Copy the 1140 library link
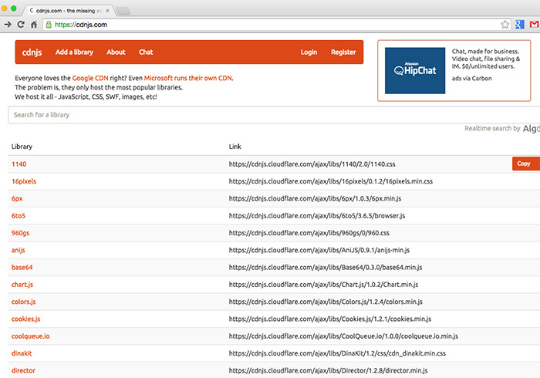 pyautogui.click(x=525, y=164)
